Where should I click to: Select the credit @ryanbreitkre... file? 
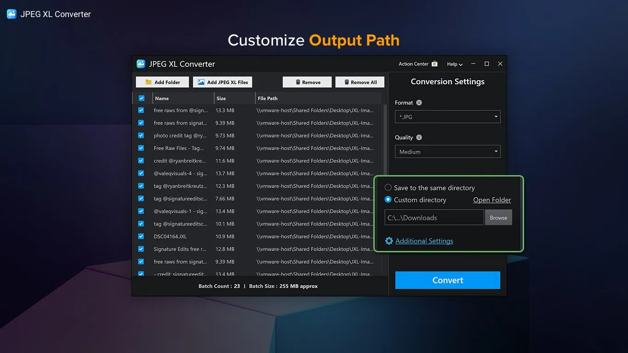click(180, 161)
